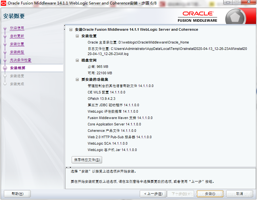The height and width of the screenshot is (200, 257).
Task: Start installation with the 安装(I) button
Action: tap(210, 194)
